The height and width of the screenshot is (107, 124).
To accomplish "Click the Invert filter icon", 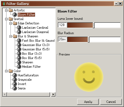I will [x=15, y=84].
